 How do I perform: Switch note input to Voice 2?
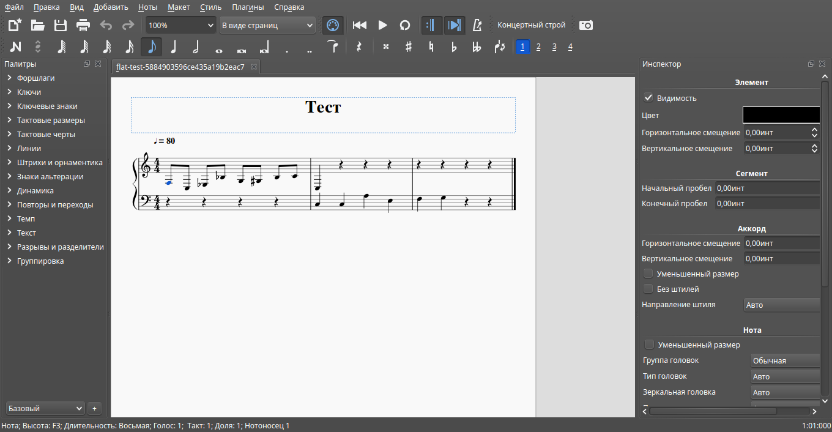coord(538,46)
